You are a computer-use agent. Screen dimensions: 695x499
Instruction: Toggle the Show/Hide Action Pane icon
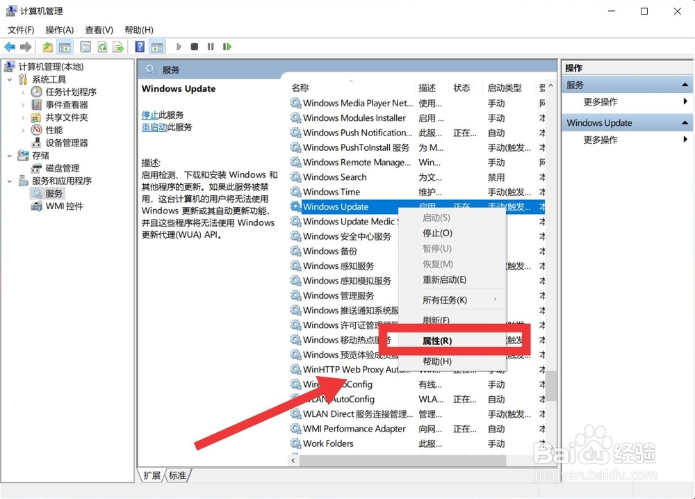pyautogui.click(x=157, y=47)
